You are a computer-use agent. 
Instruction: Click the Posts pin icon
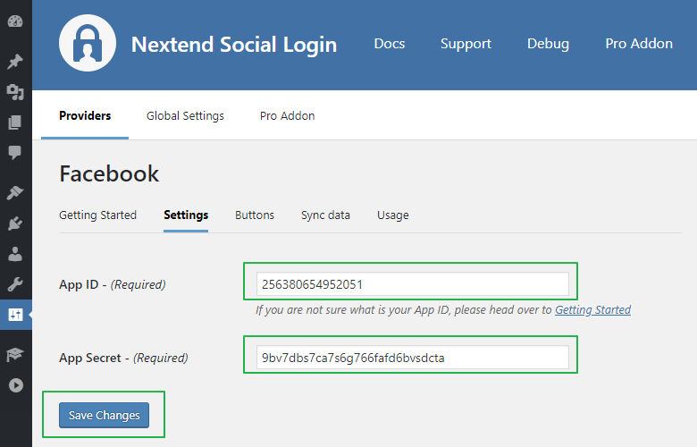pyautogui.click(x=15, y=62)
